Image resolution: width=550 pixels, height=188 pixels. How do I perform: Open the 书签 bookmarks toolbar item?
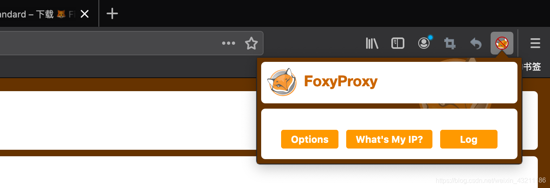(x=531, y=67)
